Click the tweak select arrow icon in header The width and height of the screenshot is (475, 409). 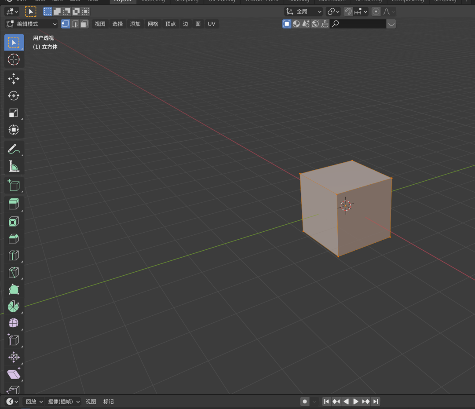coord(31,11)
